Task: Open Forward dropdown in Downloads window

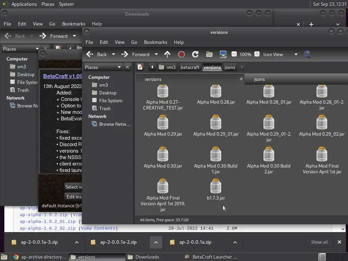Action: 74,36
